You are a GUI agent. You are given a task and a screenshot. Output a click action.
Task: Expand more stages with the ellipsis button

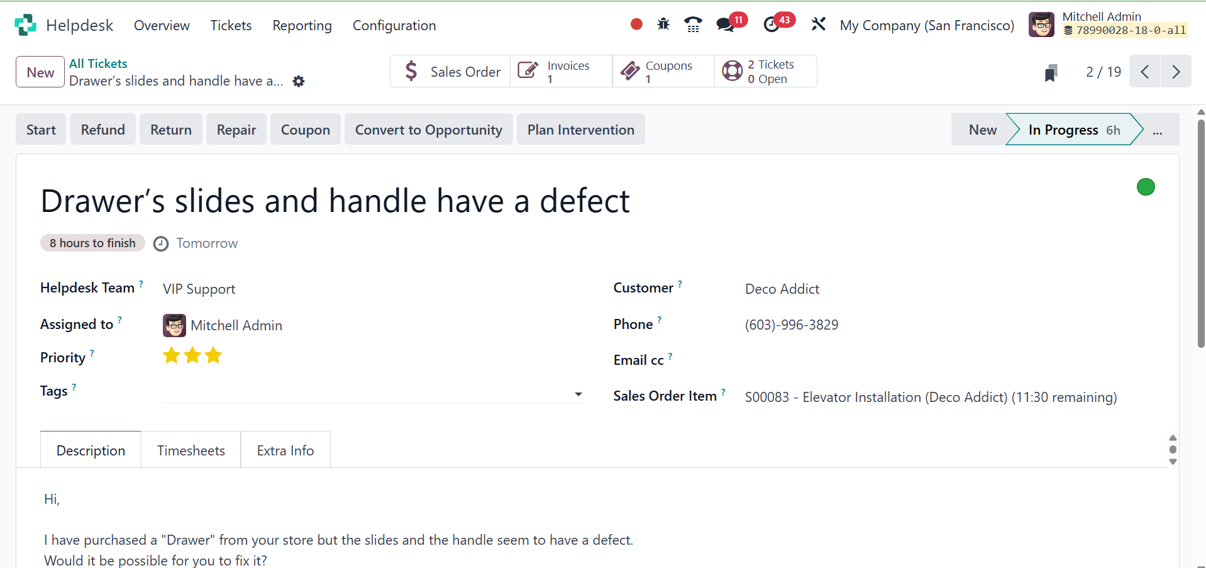pos(1158,130)
